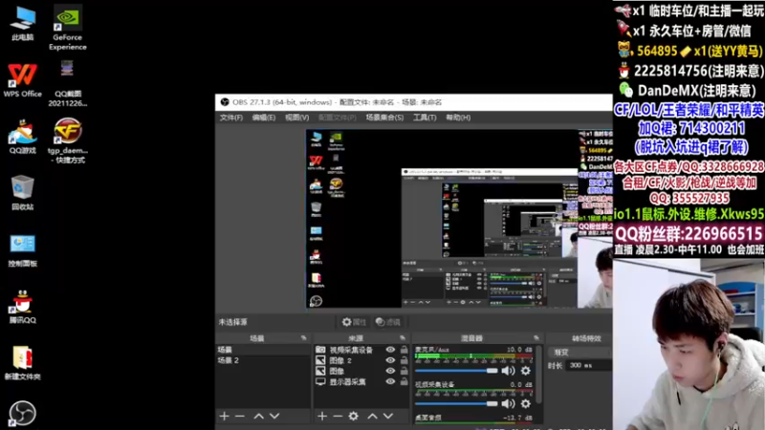This screenshot has height=430, width=765.
Task: Hide the 图像 2 source via eye
Action: tap(390, 360)
